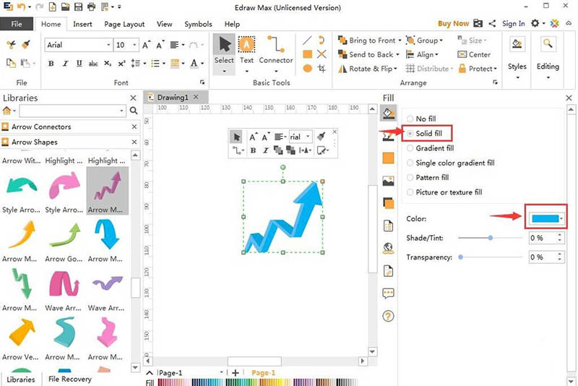Open the help question mark panel icon

(388, 316)
